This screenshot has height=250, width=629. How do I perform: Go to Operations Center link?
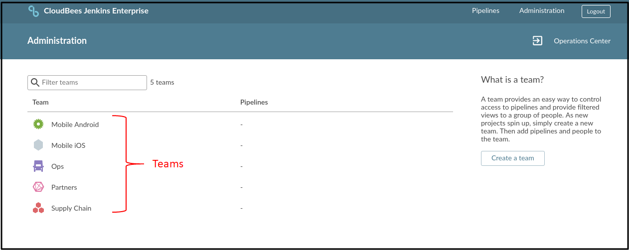[582, 41]
